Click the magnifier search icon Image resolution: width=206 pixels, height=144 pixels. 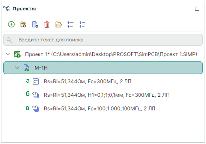[9, 40]
